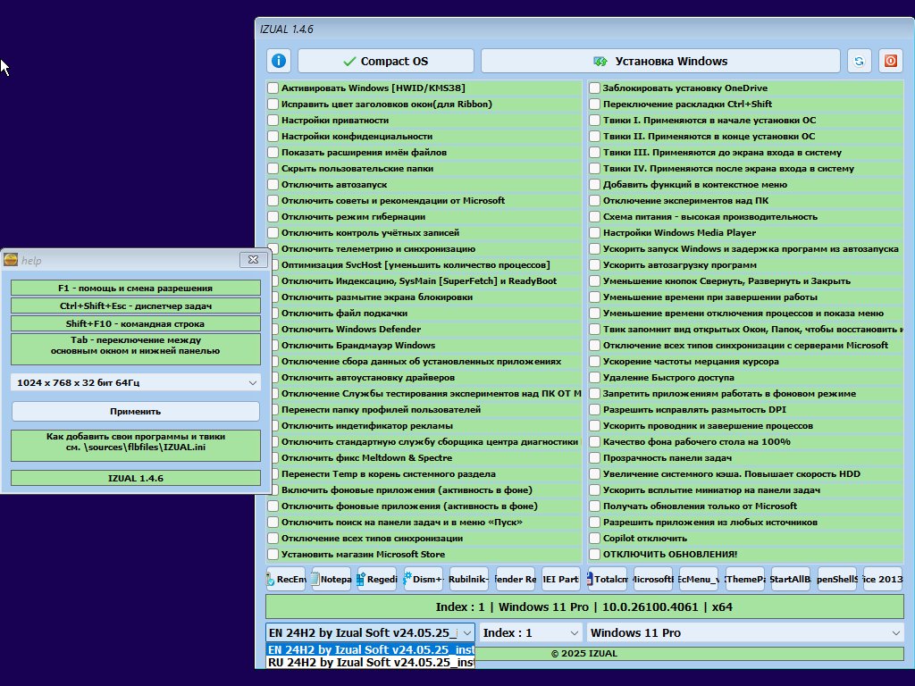Launch Dism++ from bottom toolbar

(424, 579)
